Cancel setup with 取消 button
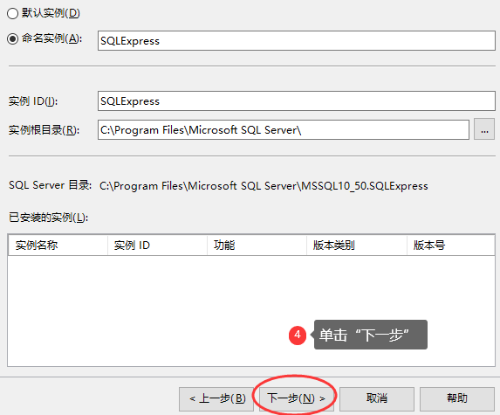 pyautogui.click(x=377, y=398)
